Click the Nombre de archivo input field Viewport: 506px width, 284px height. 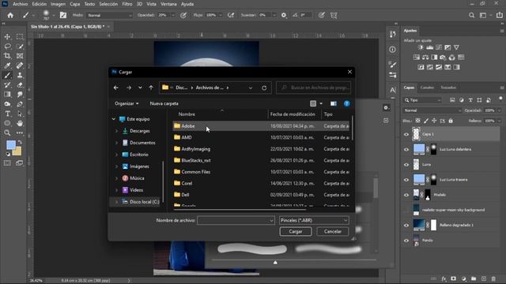click(x=236, y=220)
